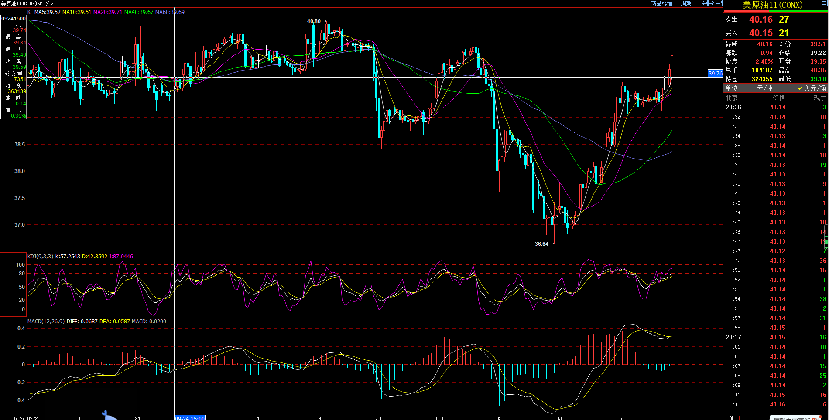Click the 商品叠加 link
Viewport: 829px width, 420px height.
click(x=661, y=3)
